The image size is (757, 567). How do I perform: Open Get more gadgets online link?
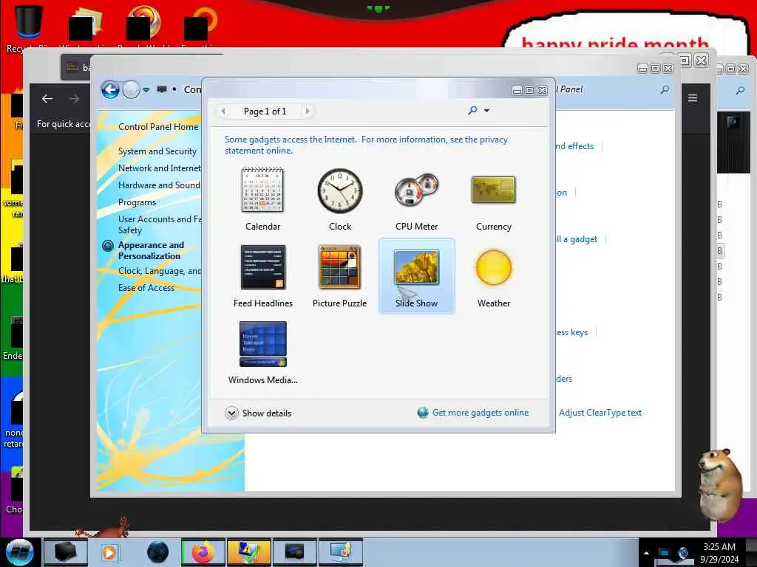481,413
